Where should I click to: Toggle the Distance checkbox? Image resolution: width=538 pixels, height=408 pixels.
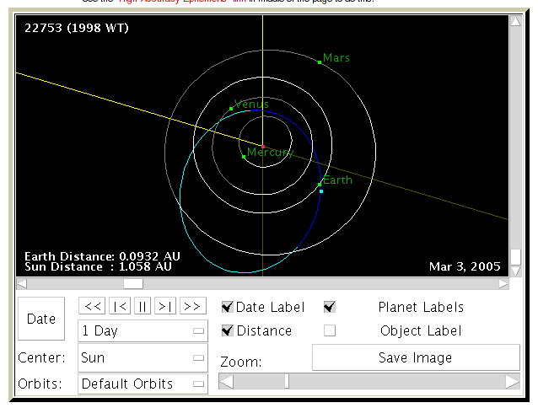(x=228, y=330)
